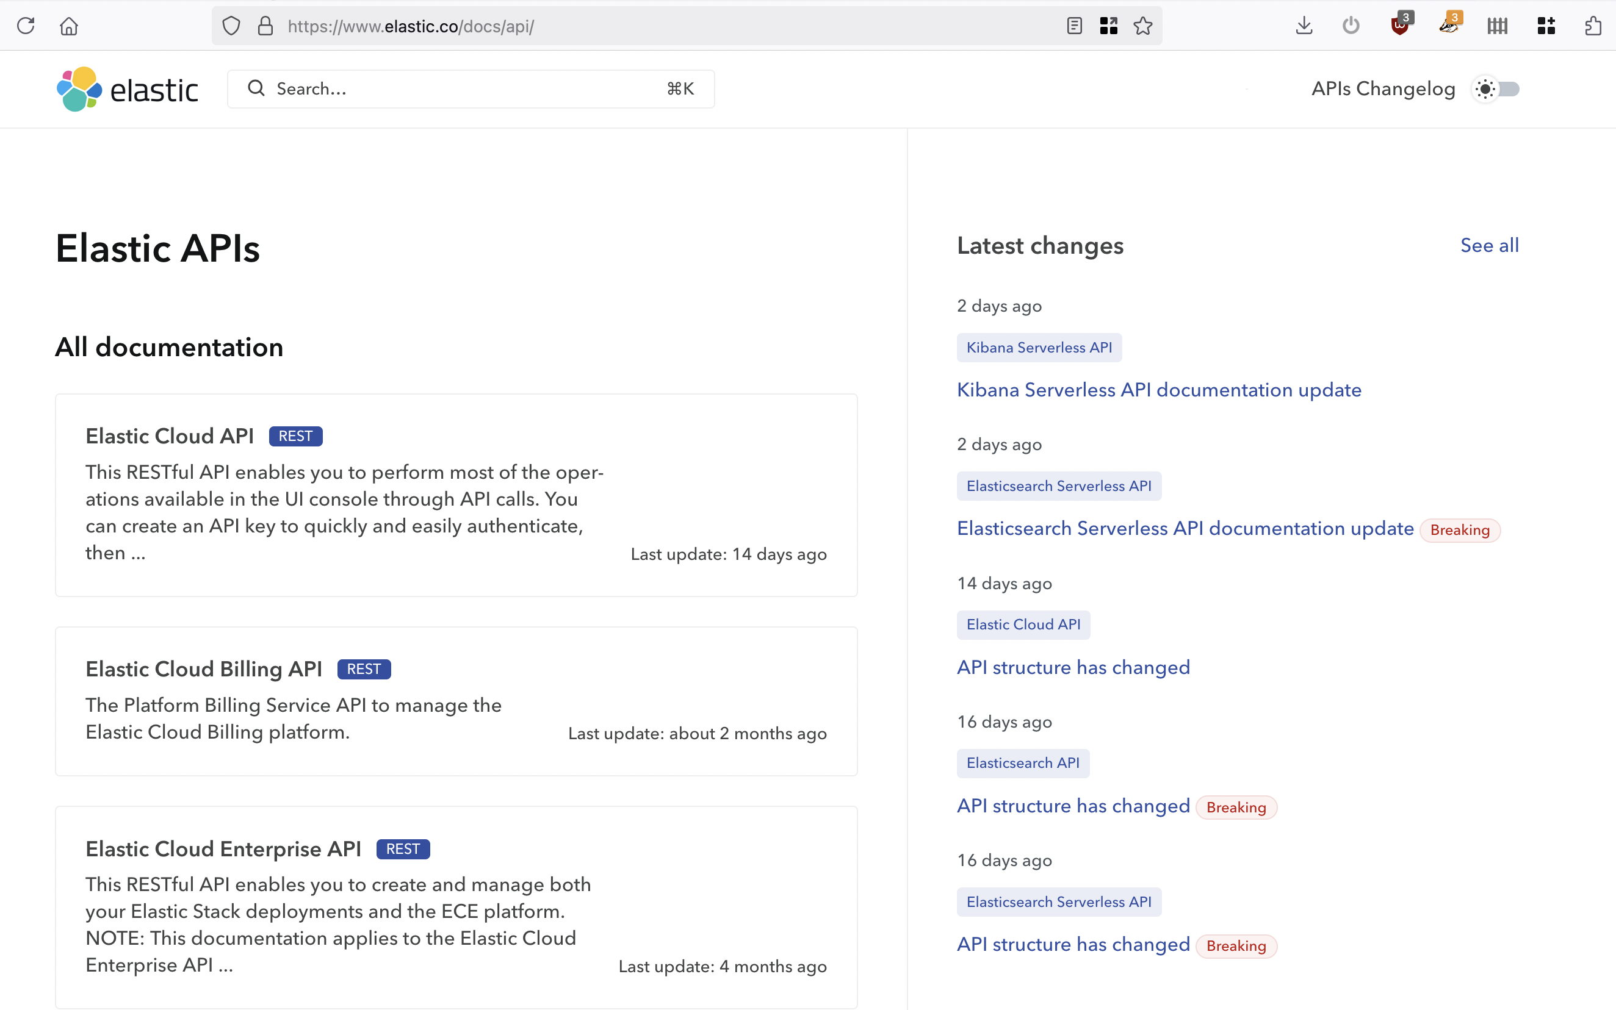Click the fence-shaped extension icon
Image resolution: width=1616 pixels, height=1010 pixels.
(x=1497, y=26)
